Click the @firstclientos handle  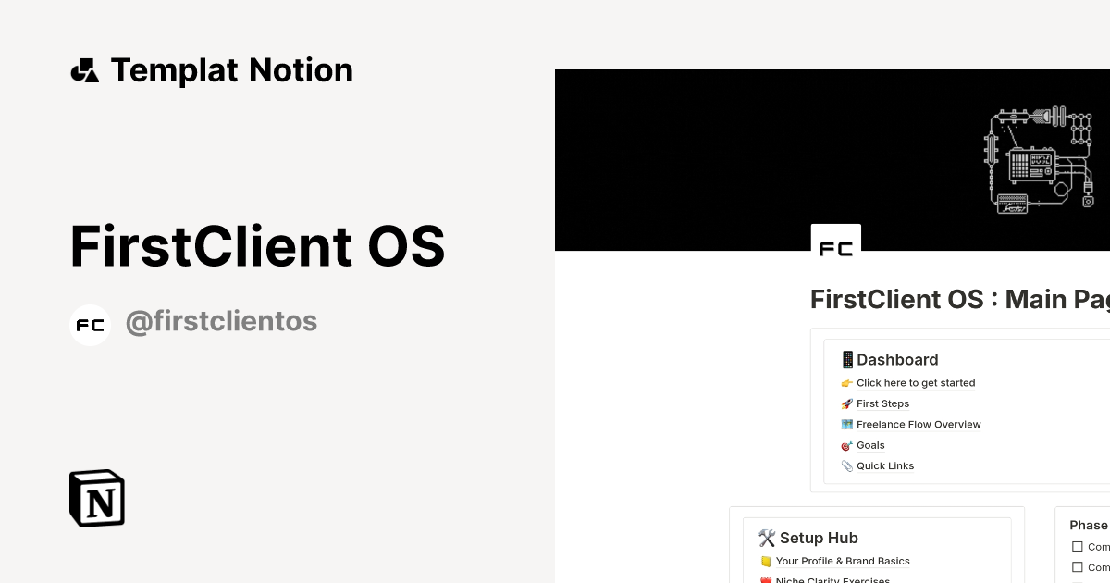pyautogui.click(x=221, y=321)
